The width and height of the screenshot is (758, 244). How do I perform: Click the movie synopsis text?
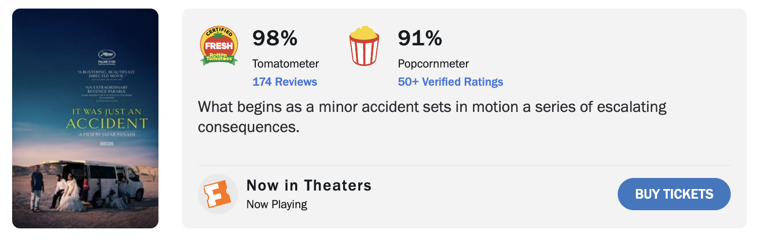432,116
